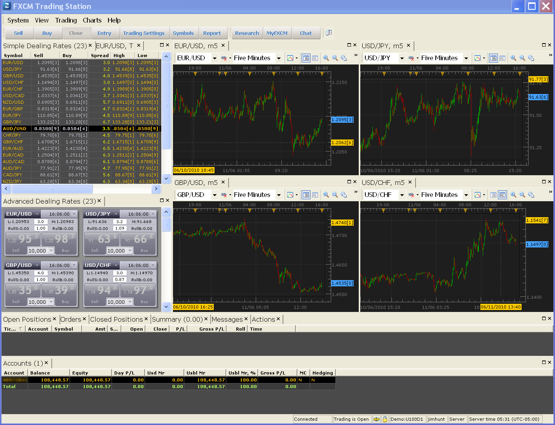
Task: Click the Sell toolbar button
Action: [x=18, y=33]
